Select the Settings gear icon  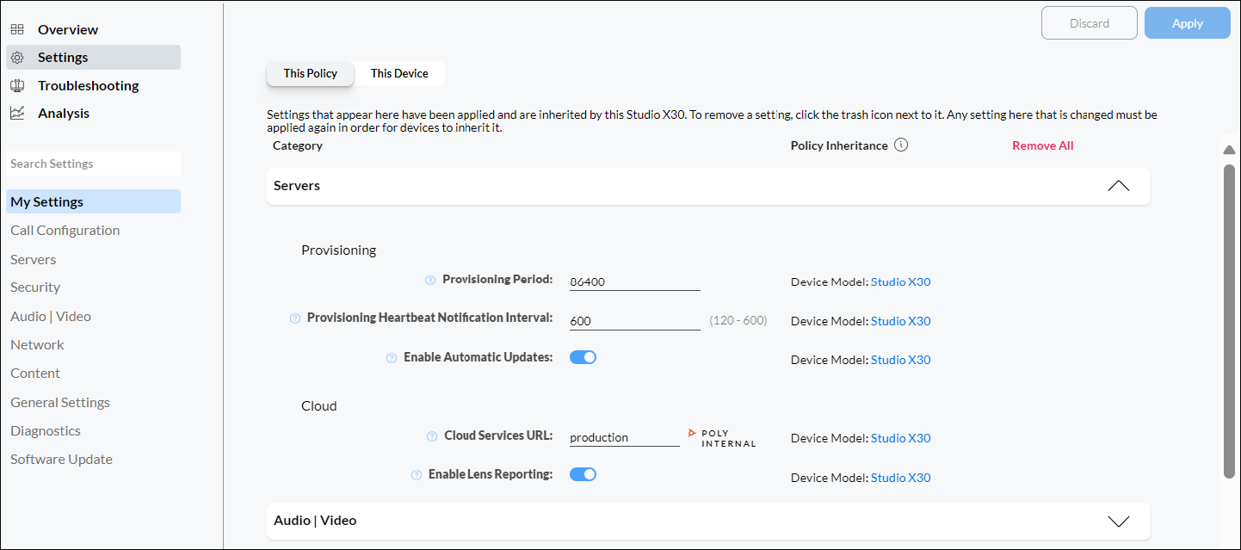coord(17,57)
